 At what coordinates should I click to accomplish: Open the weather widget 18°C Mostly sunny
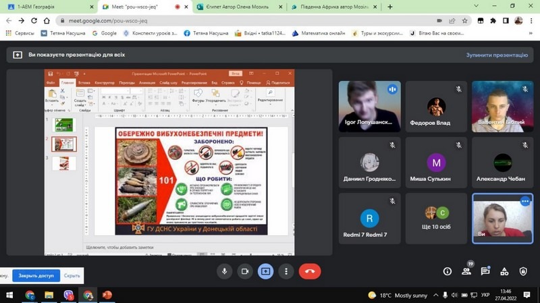(398, 296)
